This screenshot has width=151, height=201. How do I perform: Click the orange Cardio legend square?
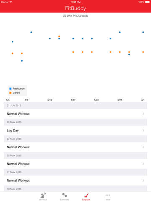pyautogui.click(x=10, y=93)
